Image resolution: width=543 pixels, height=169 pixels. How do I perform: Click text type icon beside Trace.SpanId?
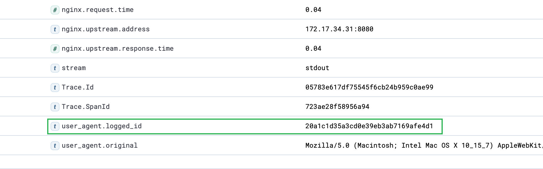coord(55,107)
